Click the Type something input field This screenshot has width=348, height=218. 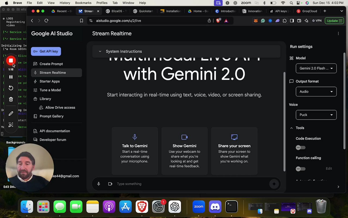click(190, 184)
